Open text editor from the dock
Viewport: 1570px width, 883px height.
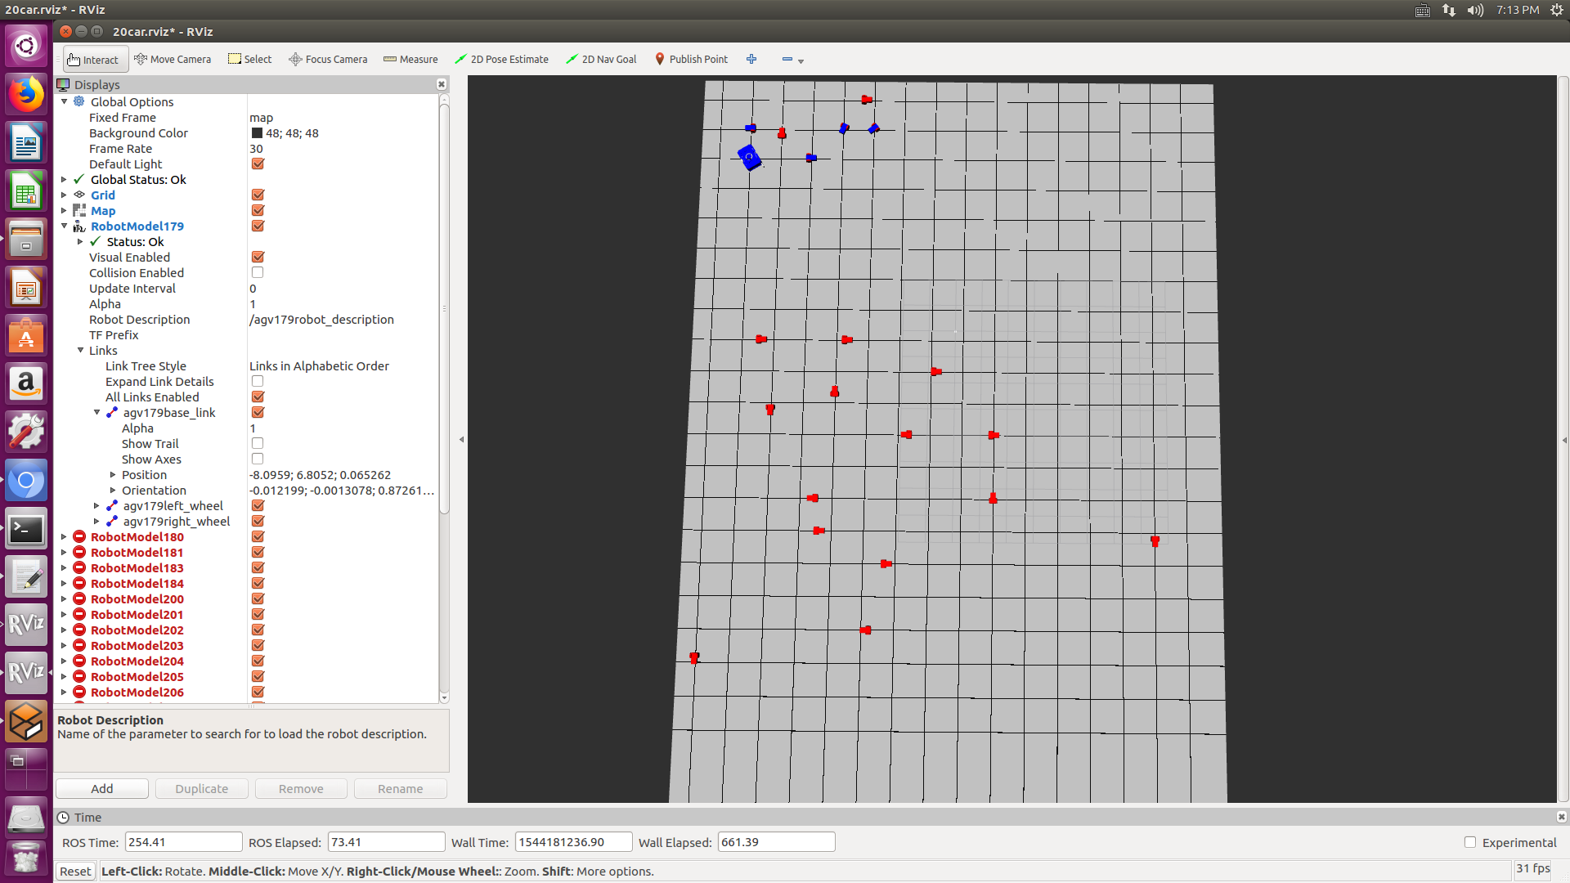(x=26, y=577)
